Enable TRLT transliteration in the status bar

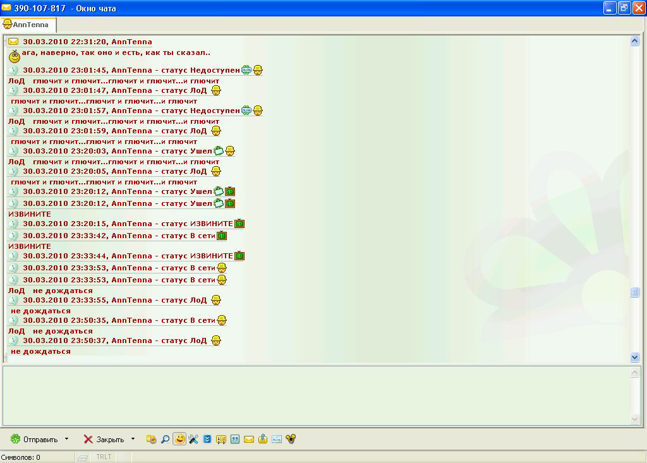pos(104,456)
